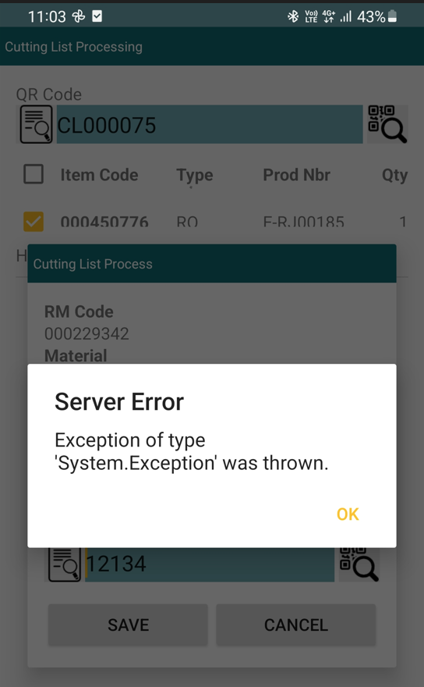Image resolution: width=424 pixels, height=687 pixels.
Task: Open the QR scanner icon next to CL000075
Action: (387, 124)
